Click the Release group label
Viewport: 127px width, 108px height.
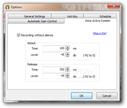(32, 64)
